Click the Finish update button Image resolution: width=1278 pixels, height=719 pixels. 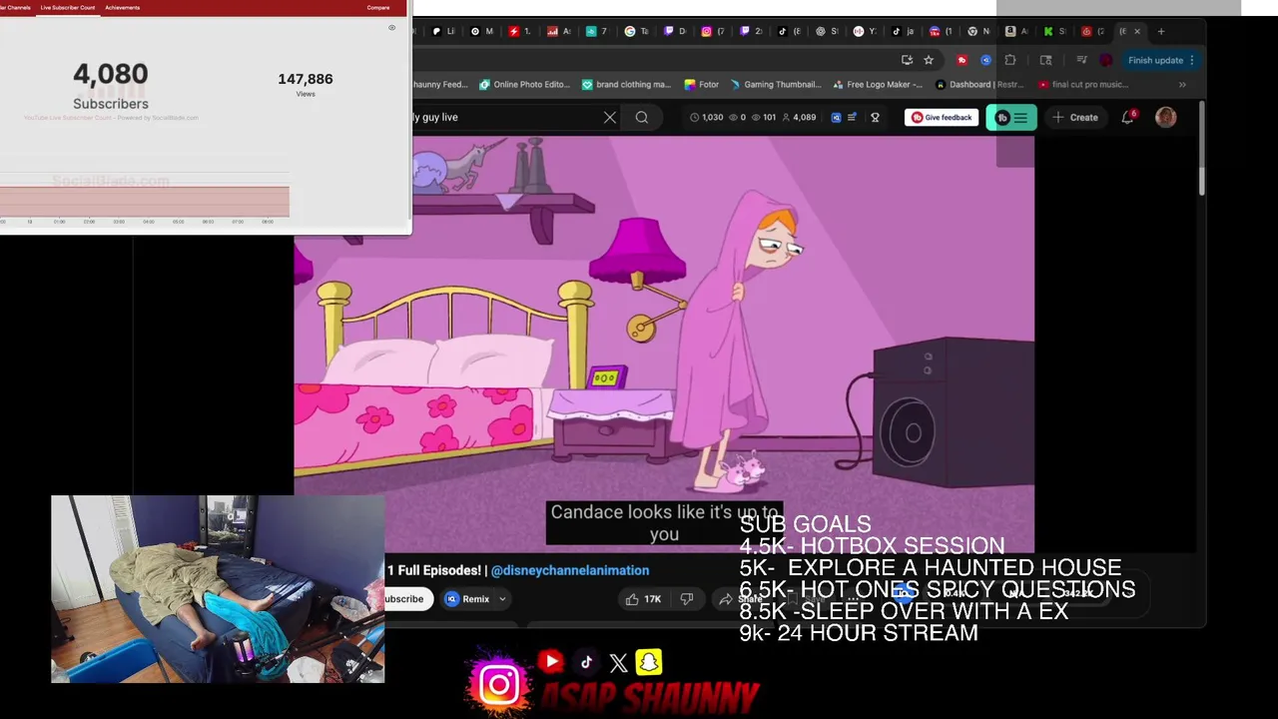(x=1155, y=60)
